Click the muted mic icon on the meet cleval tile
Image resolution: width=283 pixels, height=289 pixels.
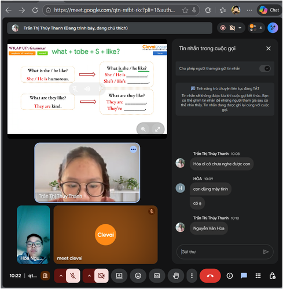[152, 212]
